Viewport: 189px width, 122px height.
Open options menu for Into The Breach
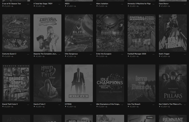153,105
